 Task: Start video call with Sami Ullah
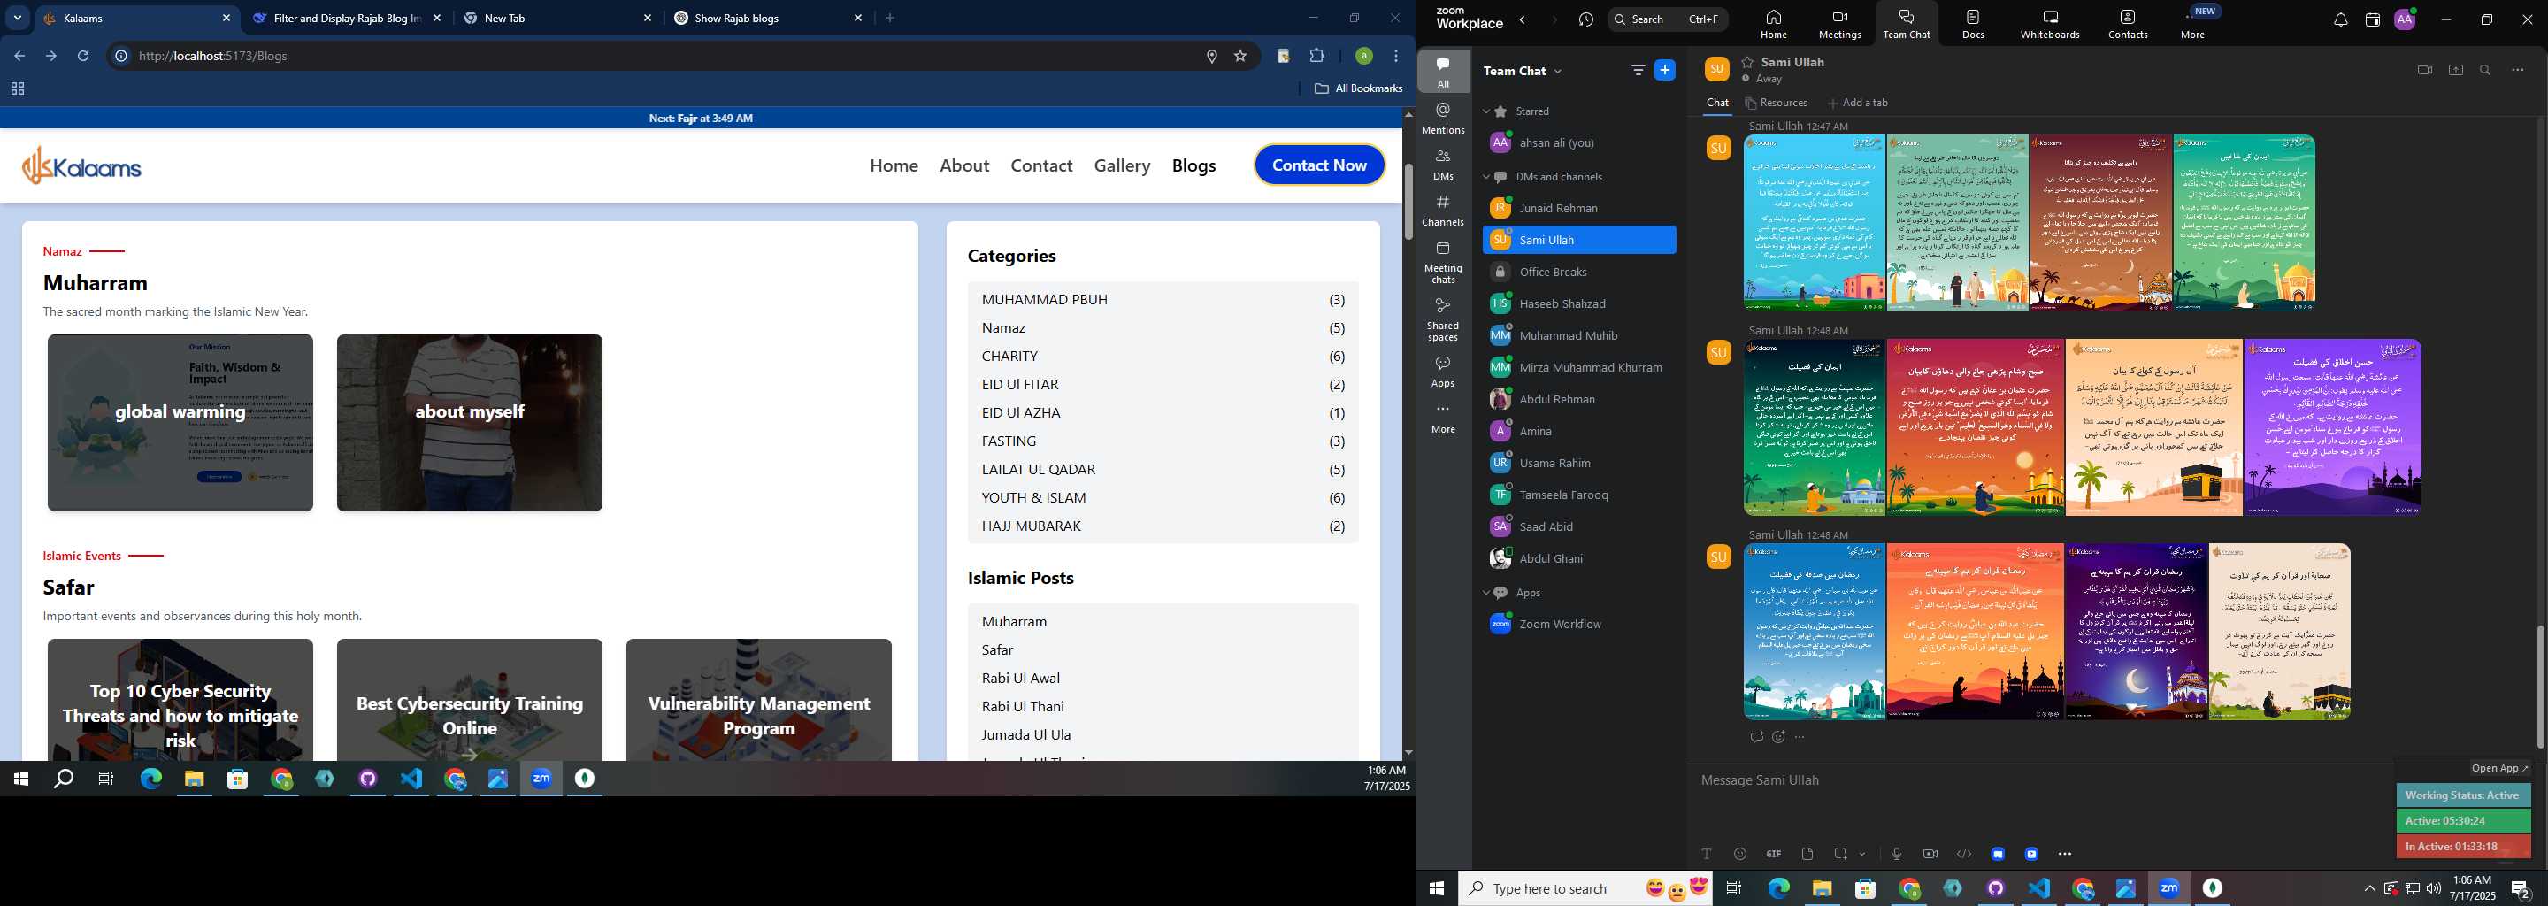pos(2424,70)
